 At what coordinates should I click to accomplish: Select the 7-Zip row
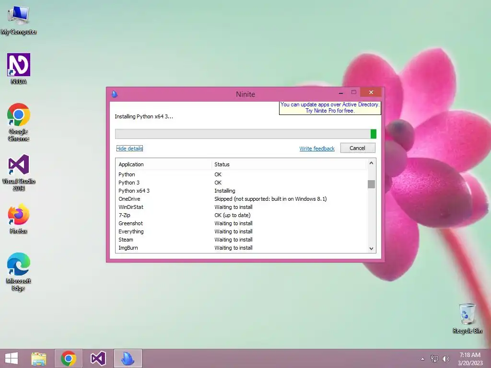(x=242, y=215)
